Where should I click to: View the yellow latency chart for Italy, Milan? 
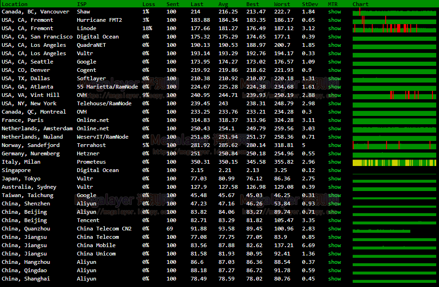point(394,163)
